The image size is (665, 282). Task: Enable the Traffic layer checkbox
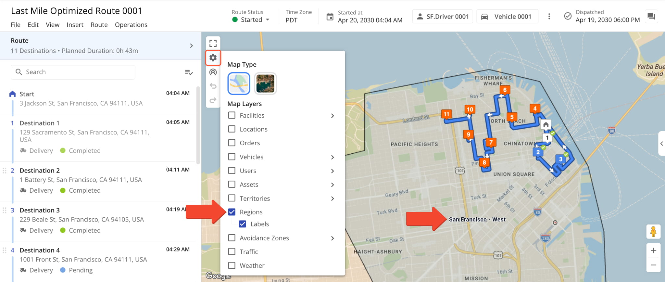pos(232,252)
